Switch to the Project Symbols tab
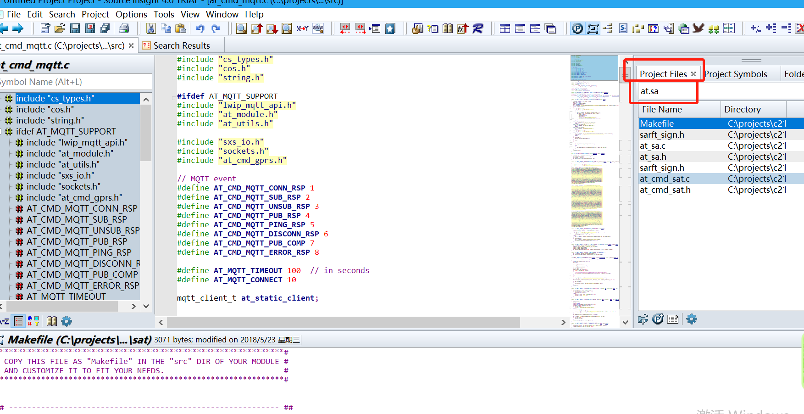The image size is (804, 414). coord(736,74)
